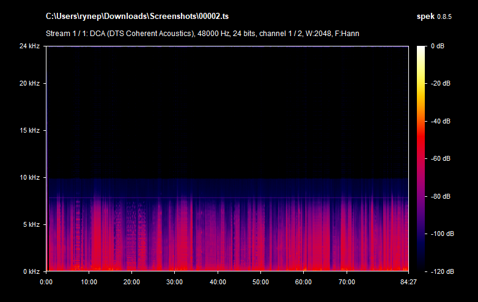Click the 10 kHz frequency axis label
This screenshot has width=478, height=302.
coord(29,177)
